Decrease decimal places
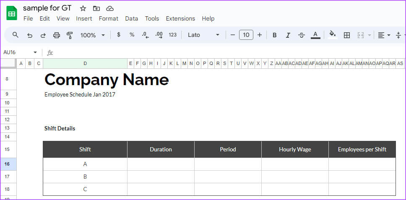The width and height of the screenshot is (406, 200). (145, 35)
